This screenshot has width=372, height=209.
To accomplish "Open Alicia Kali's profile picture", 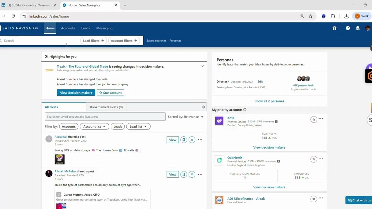I will point(49,139).
